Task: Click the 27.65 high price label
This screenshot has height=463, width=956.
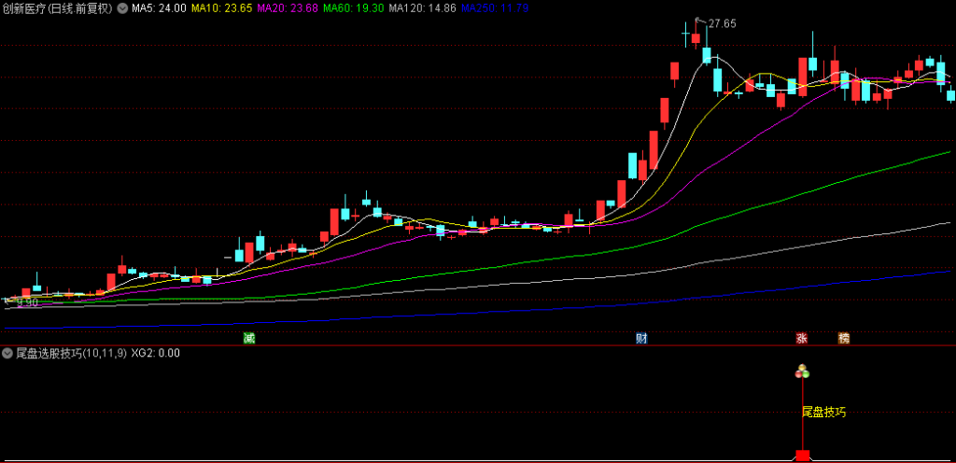Action: pos(722,23)
